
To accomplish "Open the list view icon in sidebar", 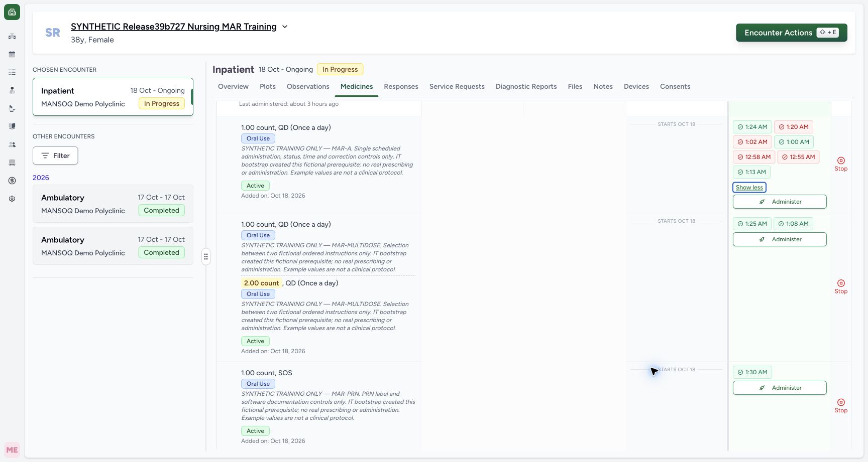I will coord(12,72).
